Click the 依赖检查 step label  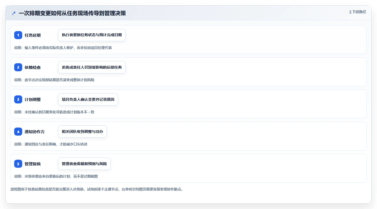point(33,67)
